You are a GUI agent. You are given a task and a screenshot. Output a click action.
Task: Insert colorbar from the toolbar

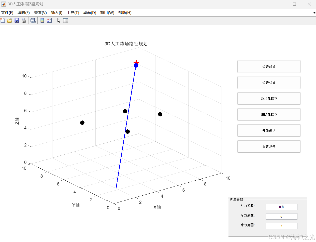tap(42, 21)
